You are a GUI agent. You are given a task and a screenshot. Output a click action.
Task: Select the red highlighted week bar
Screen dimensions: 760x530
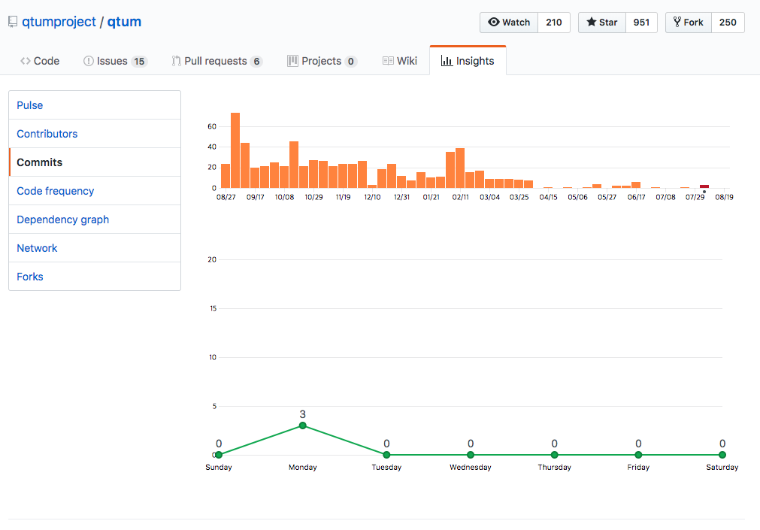[x=704, y=186]
